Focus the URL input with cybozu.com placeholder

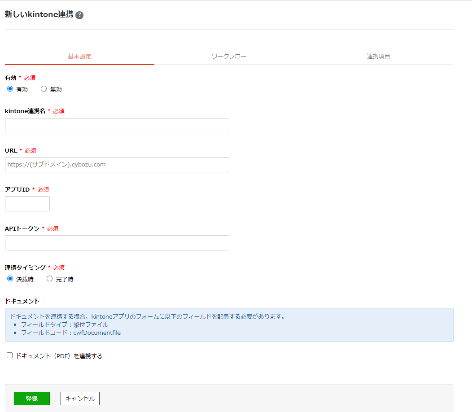[x=117, y=165]
